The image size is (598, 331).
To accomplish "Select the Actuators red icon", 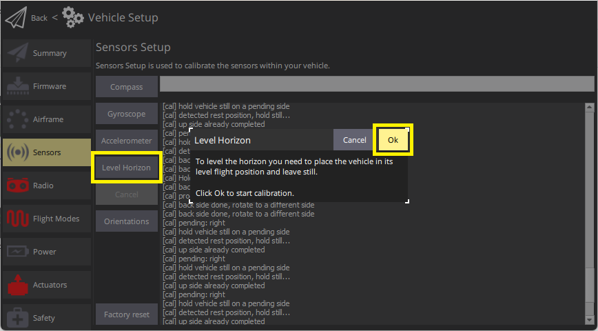I will [17, 285].
